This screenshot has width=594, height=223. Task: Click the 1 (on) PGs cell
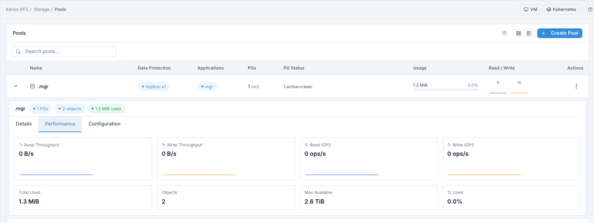253,86
